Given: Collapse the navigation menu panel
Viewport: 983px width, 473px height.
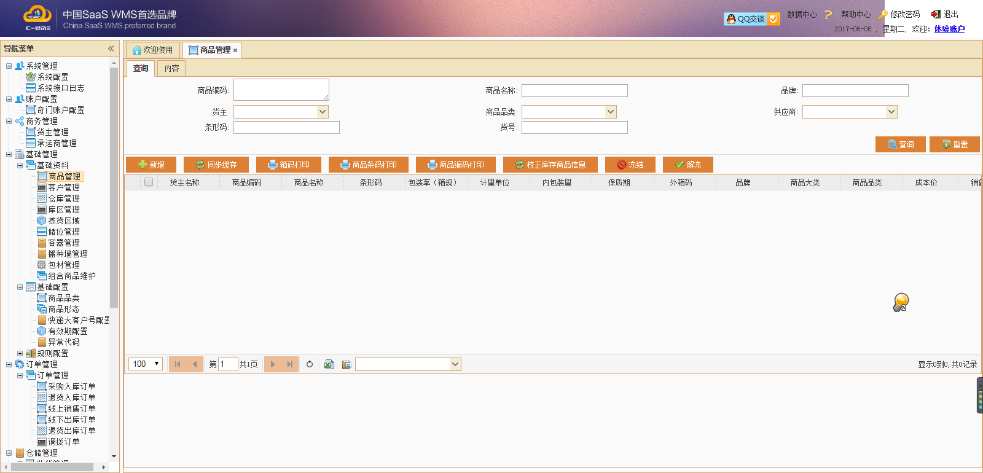Looking at the screenshot, I should [x=111, y=49].
